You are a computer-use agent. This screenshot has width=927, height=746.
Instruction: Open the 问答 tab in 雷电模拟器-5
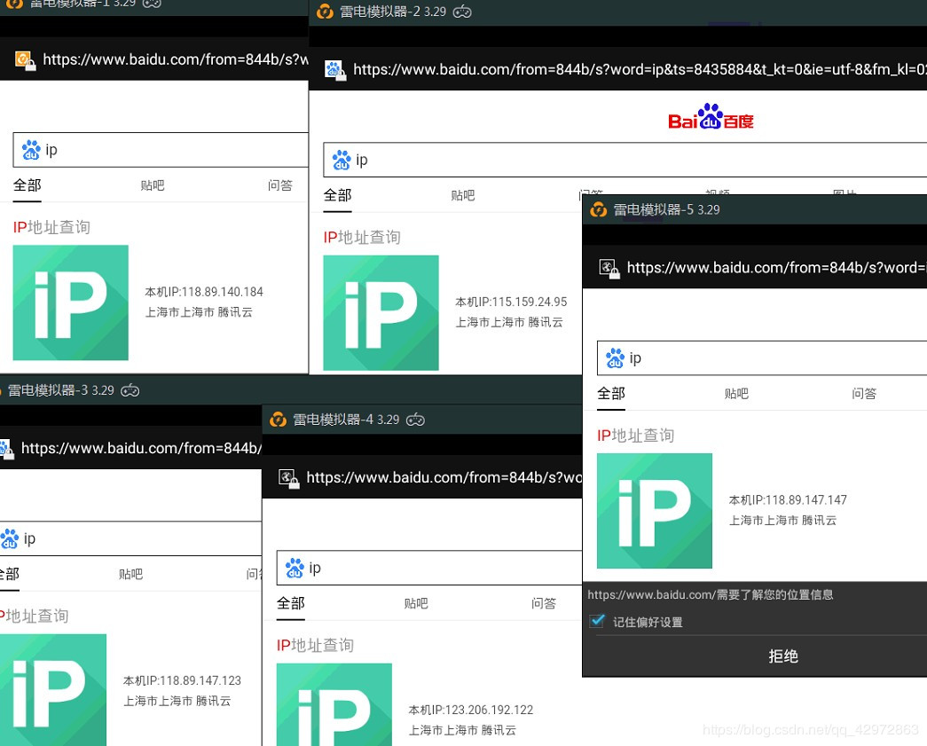coord(864,394)
